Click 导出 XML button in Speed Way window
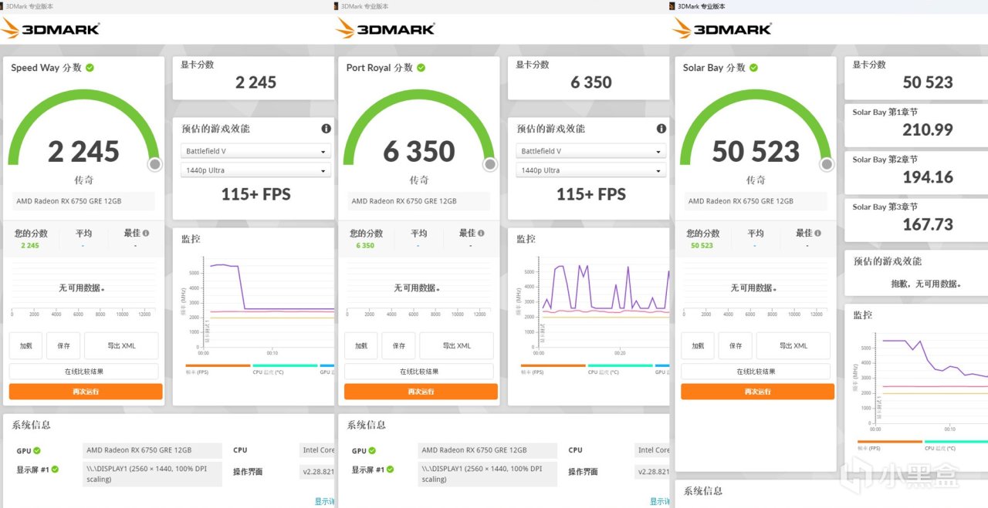988x508 pixels. (121, 346)
